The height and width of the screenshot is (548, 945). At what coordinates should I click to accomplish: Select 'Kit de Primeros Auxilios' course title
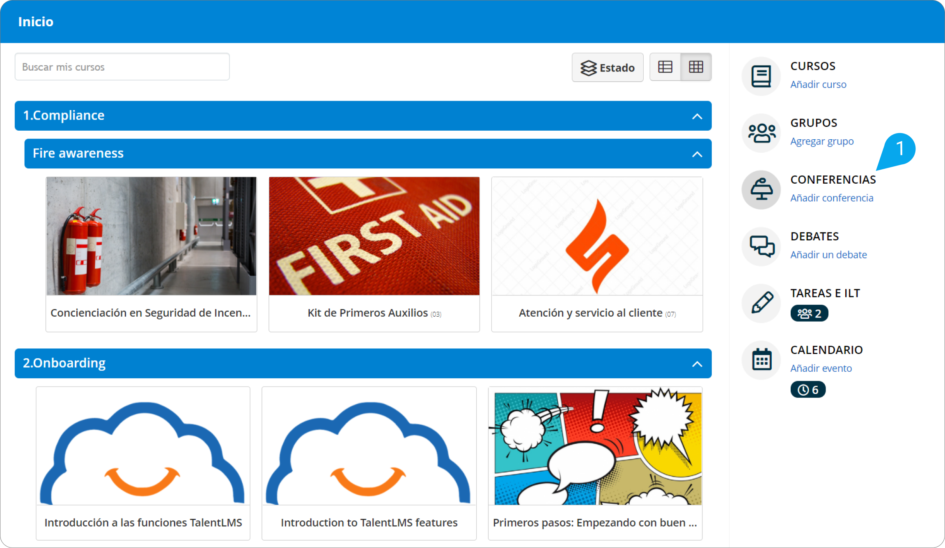(368, 313)
